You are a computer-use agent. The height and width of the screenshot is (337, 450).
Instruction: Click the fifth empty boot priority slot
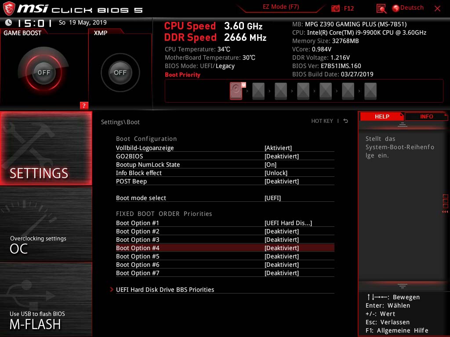coord(348,91)
